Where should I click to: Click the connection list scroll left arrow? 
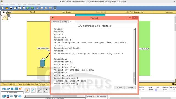[x=25, y=96]
